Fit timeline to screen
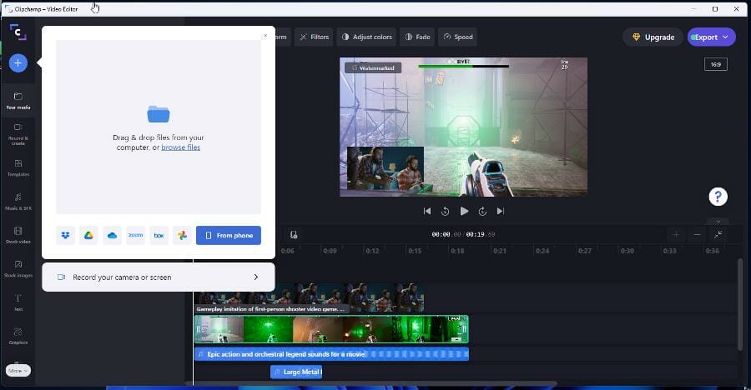This screenshot has height=390, width=751. pyautogui.click(x=718, y=234)
